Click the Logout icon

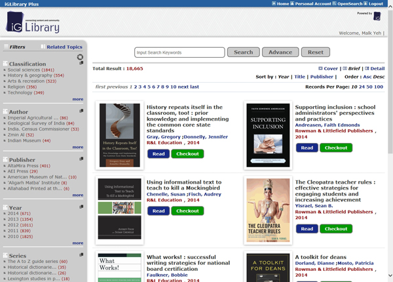[365, 3]
